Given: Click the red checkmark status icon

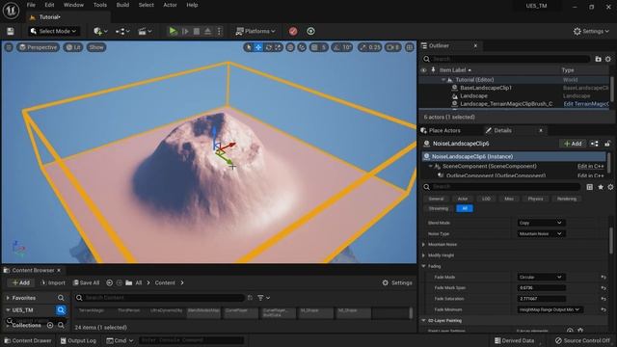Looking at the screenshot, I should [293, 31].
